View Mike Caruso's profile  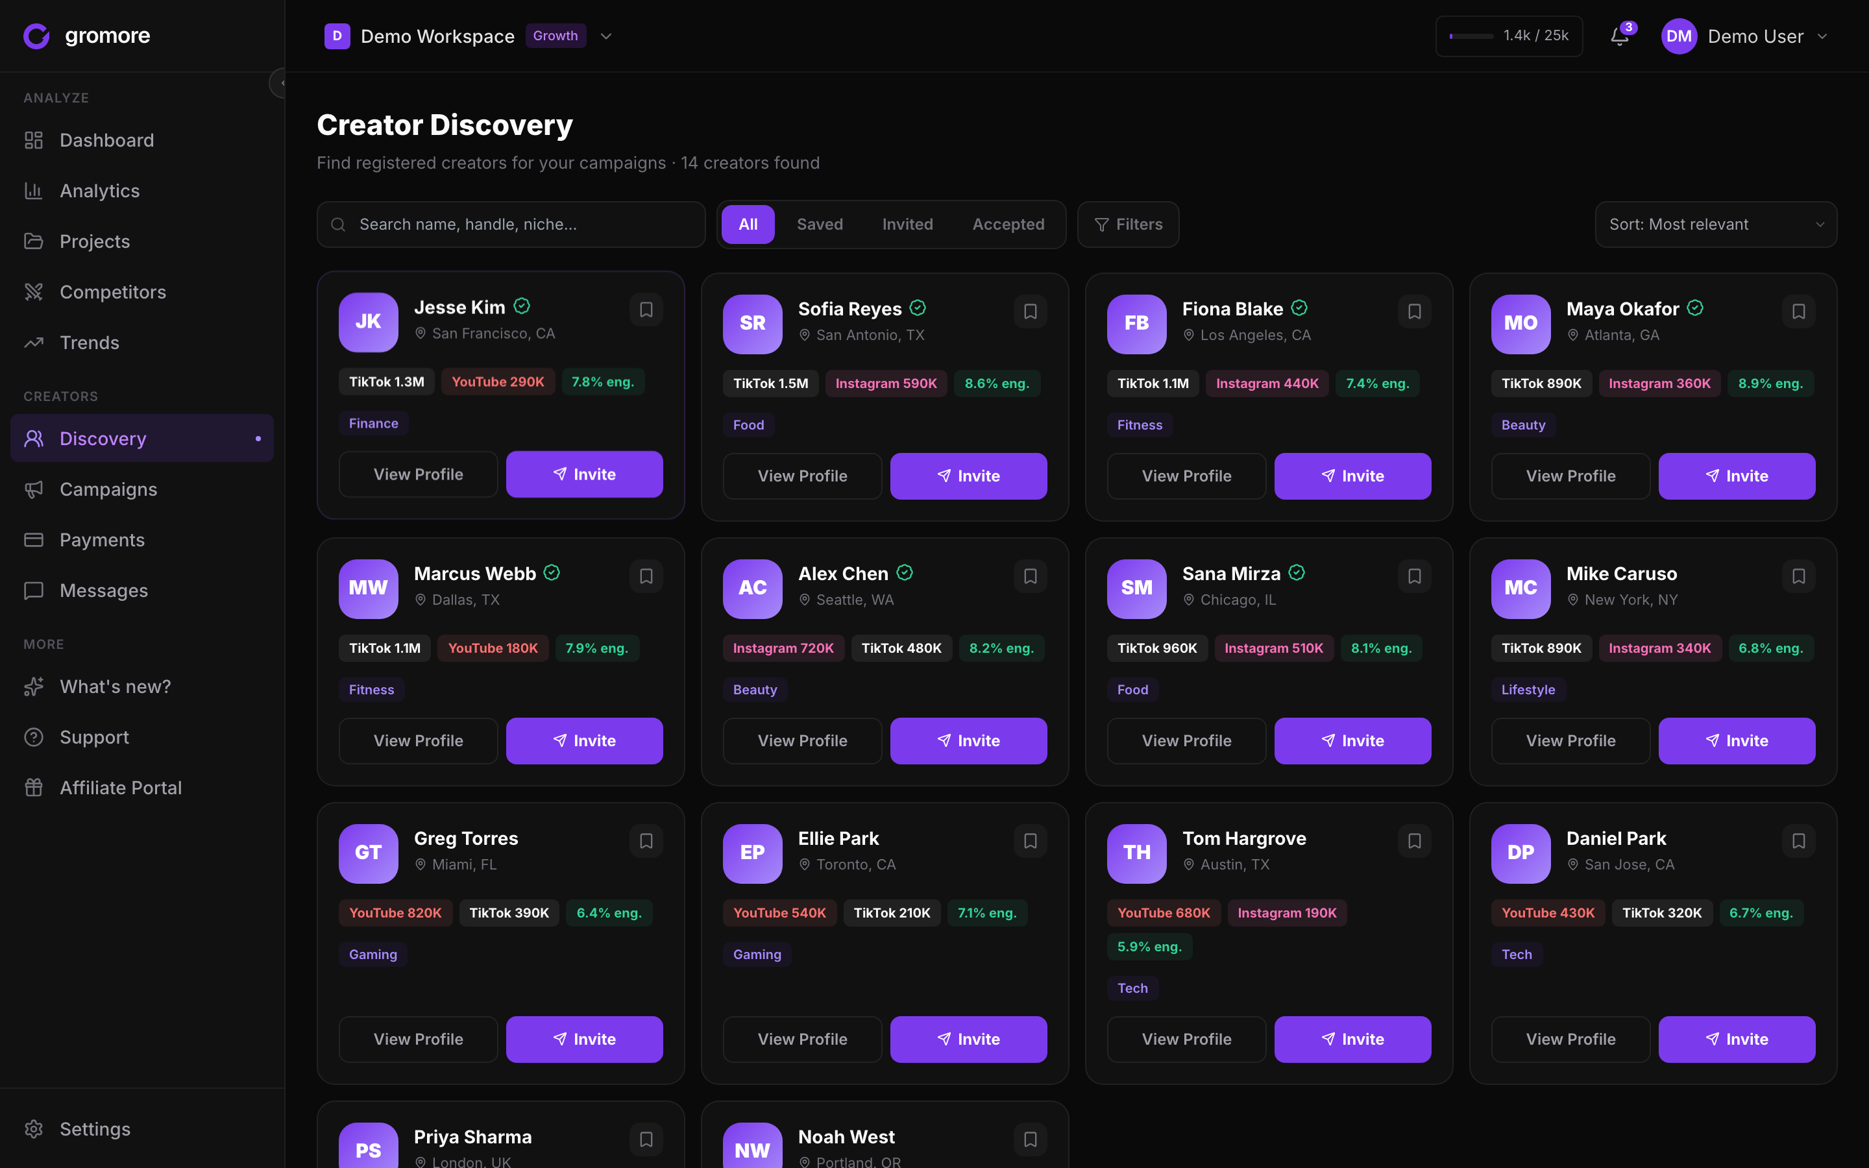tap(1570, 741)
